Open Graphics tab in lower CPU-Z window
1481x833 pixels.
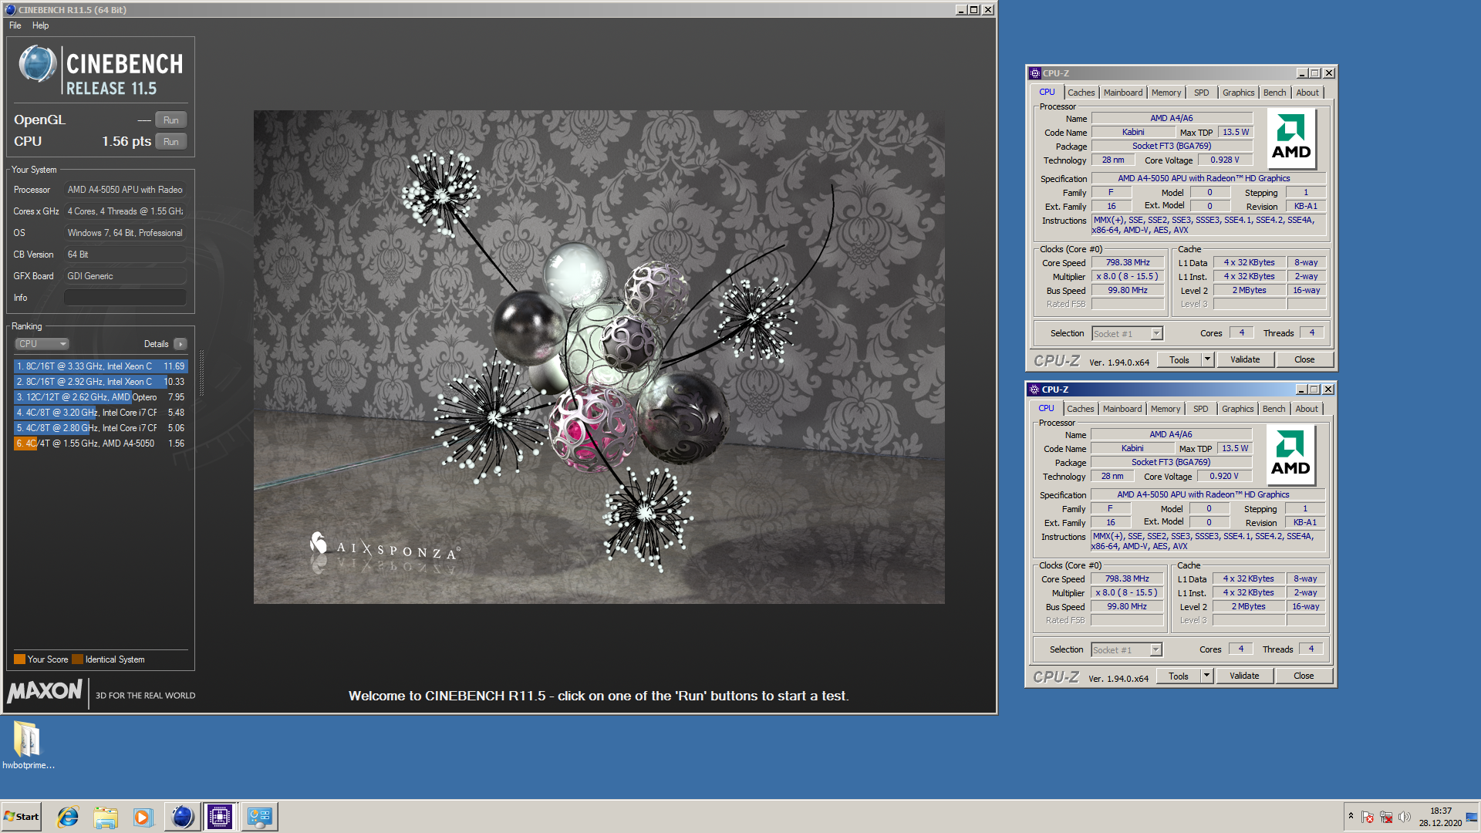[1237, 409]
